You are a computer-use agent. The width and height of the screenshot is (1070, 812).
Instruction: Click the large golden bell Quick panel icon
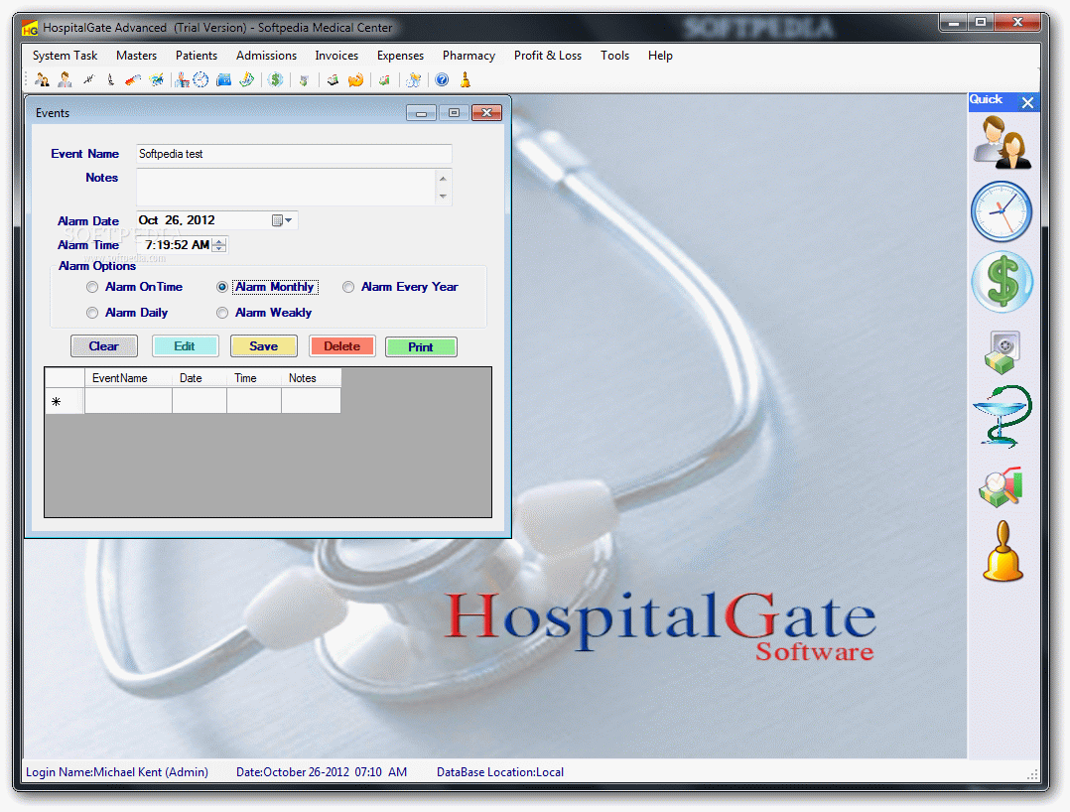point(1003,551)
